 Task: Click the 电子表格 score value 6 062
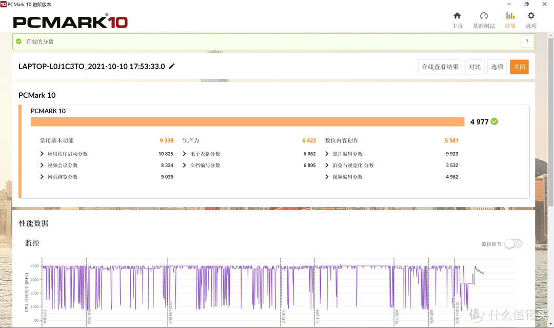[309, 154]
